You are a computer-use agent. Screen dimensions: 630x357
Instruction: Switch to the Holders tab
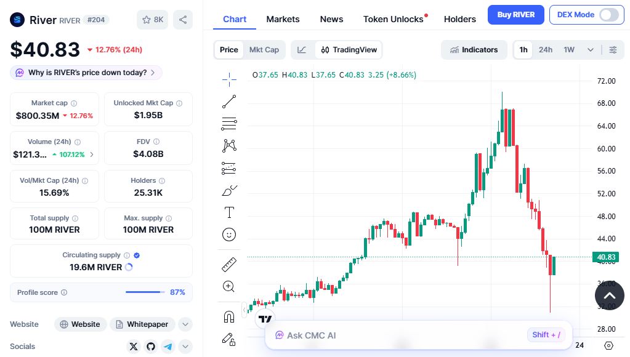(459, 19)
